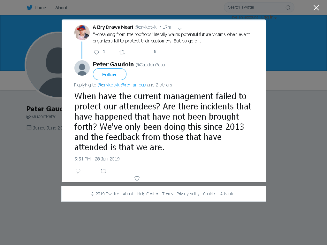
Task: Open the @renfamous mention link
Action: click(133, 85)
